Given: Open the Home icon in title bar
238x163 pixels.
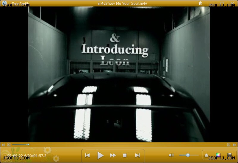Looking at the screenshot, I should point(200,3).
